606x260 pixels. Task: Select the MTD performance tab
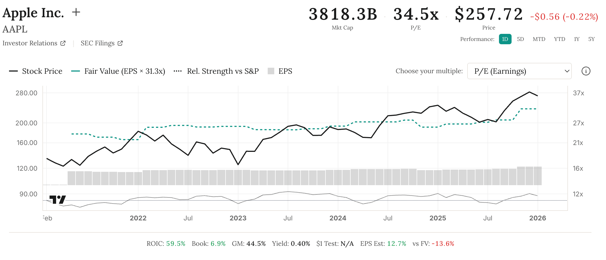point(539,39)
